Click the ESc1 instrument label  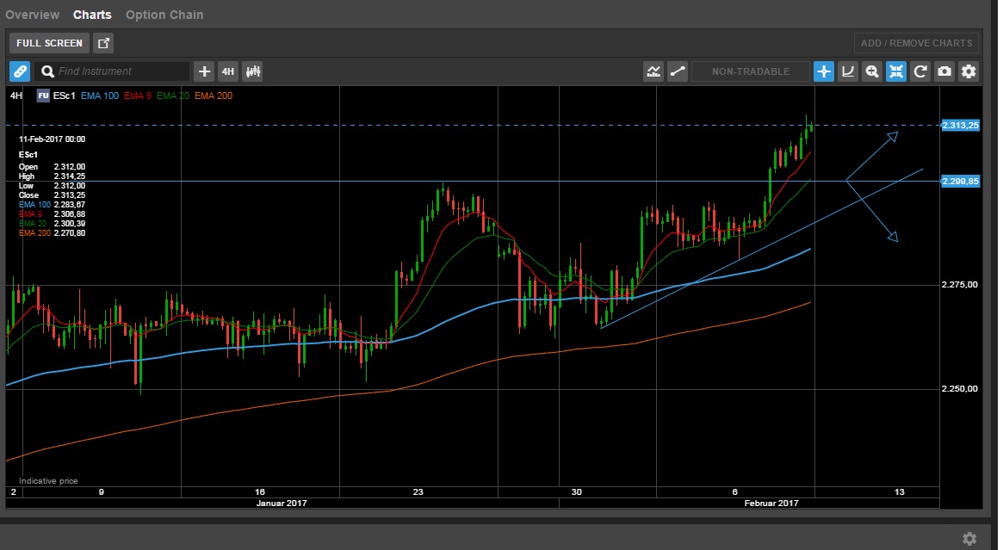64,96
